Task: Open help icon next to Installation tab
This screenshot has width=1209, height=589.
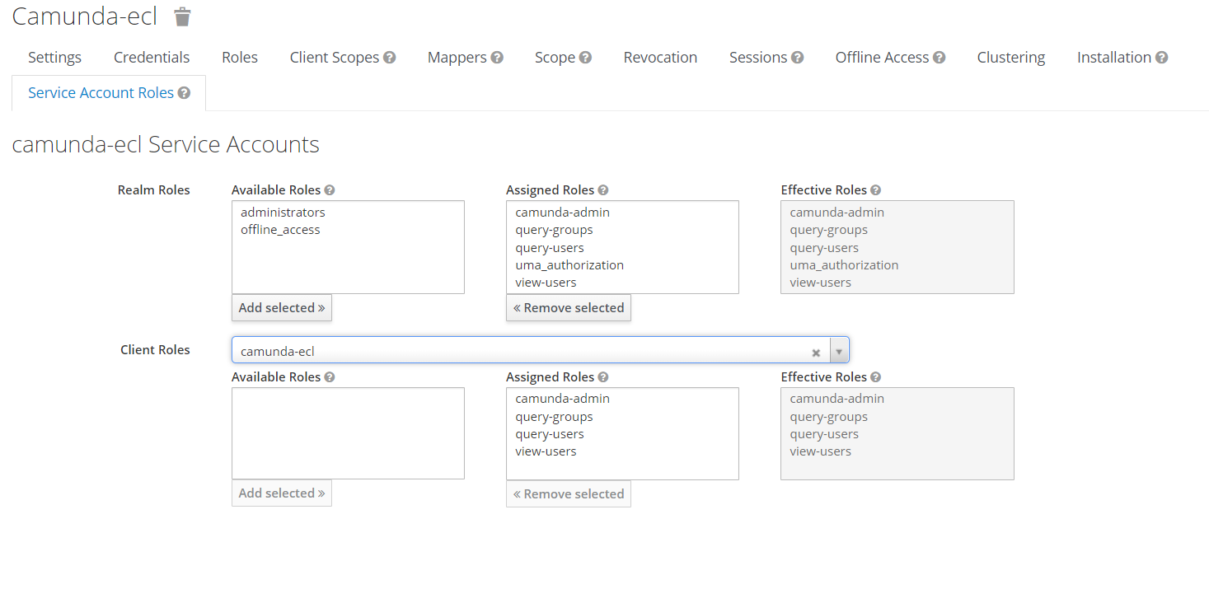Action: [x=1163, y=57]
